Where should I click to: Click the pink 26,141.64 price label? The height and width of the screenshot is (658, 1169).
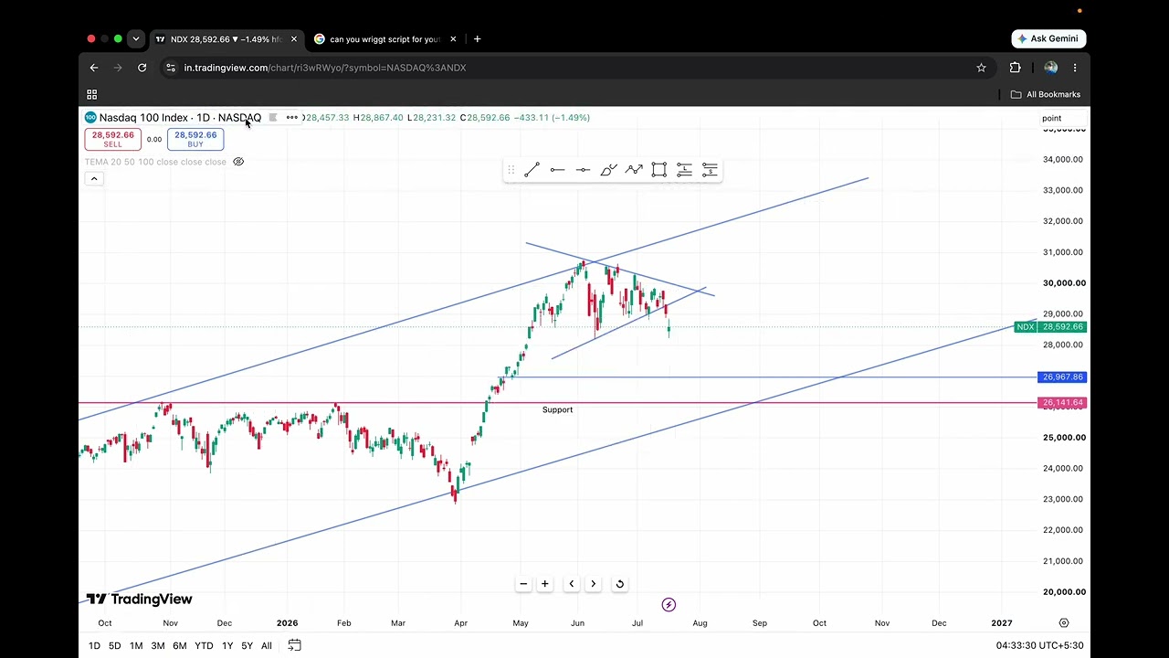[1062, 403]
